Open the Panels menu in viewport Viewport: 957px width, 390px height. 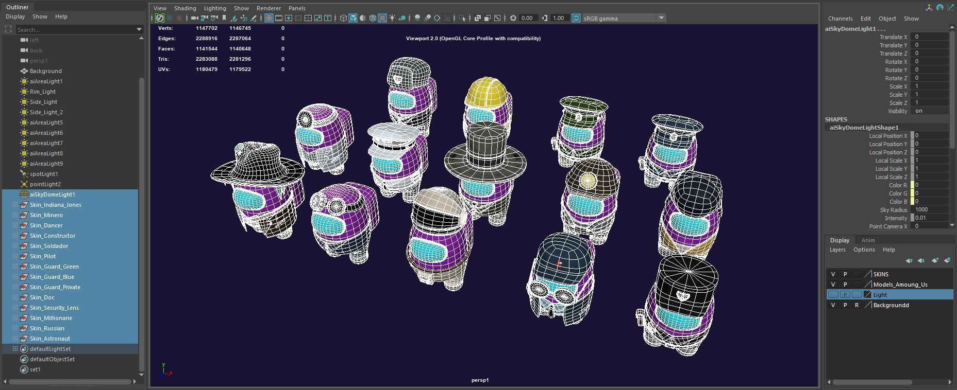pyautogui.click(x=297, y=8)
